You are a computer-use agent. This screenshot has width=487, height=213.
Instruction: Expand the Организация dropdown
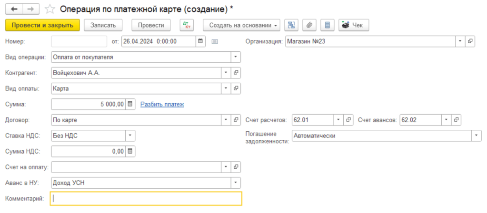[460, 41]
